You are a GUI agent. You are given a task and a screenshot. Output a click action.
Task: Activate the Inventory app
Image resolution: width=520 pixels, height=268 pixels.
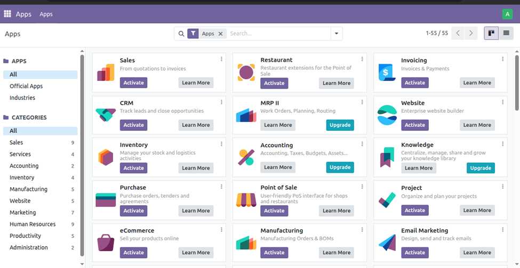point(133,168)
